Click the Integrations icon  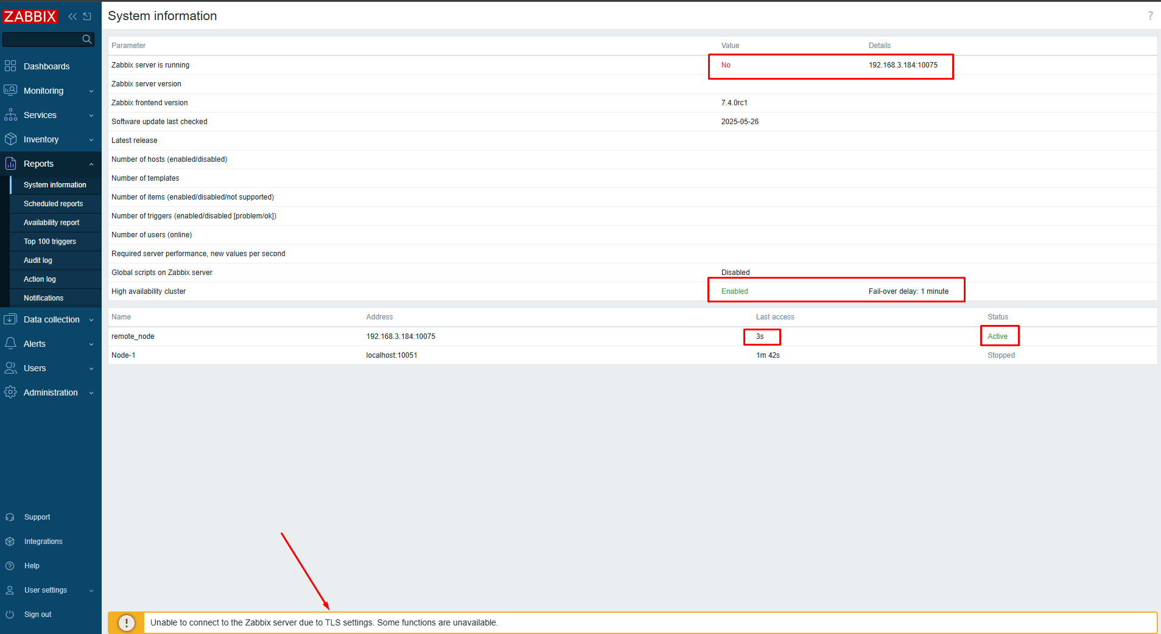click(10, 542)
